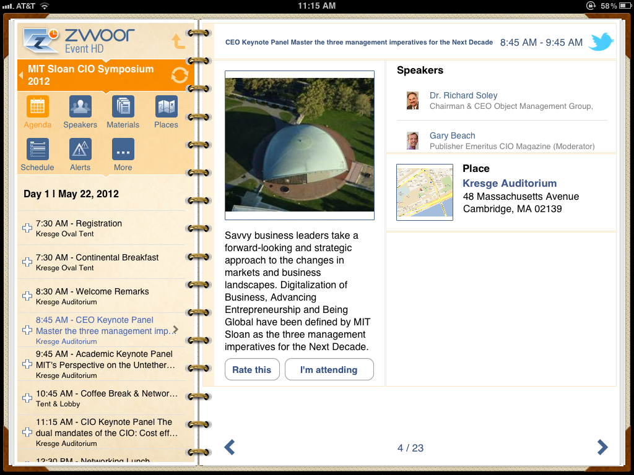Tap the 4 / 23 page indicator

click(x=410, y=448)
